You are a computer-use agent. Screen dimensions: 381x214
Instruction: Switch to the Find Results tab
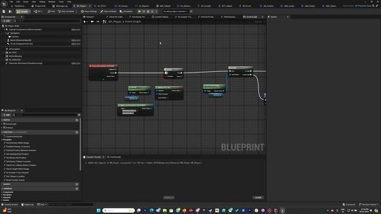click(x=114, y=157)
